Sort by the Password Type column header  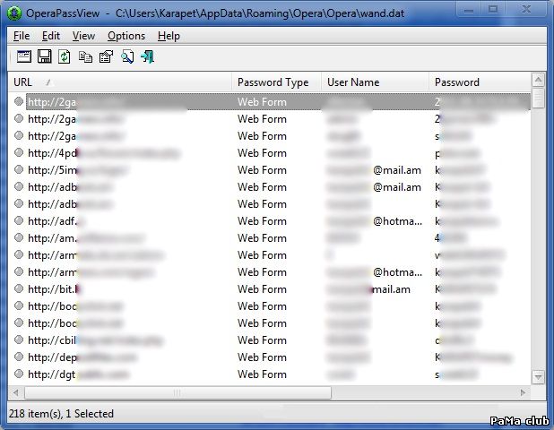coord(277,82)
